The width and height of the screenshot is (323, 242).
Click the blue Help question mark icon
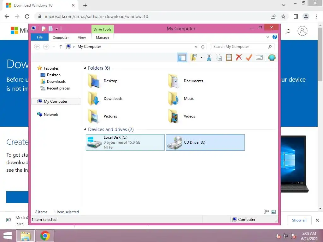[x=275, y=37]
